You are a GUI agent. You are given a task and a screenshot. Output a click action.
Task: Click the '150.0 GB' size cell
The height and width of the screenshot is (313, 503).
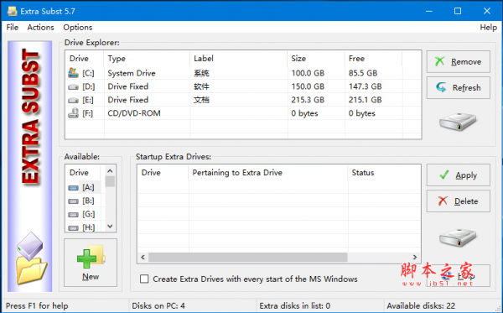pos(308,86)
